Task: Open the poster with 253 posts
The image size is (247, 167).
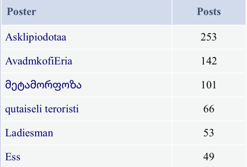Action: tap(36, 37)
